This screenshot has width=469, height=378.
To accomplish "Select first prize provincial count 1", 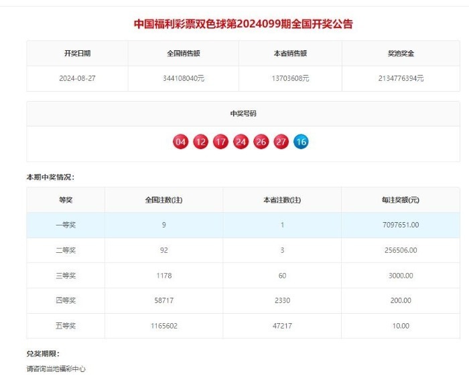I will (x=282, y=225).
